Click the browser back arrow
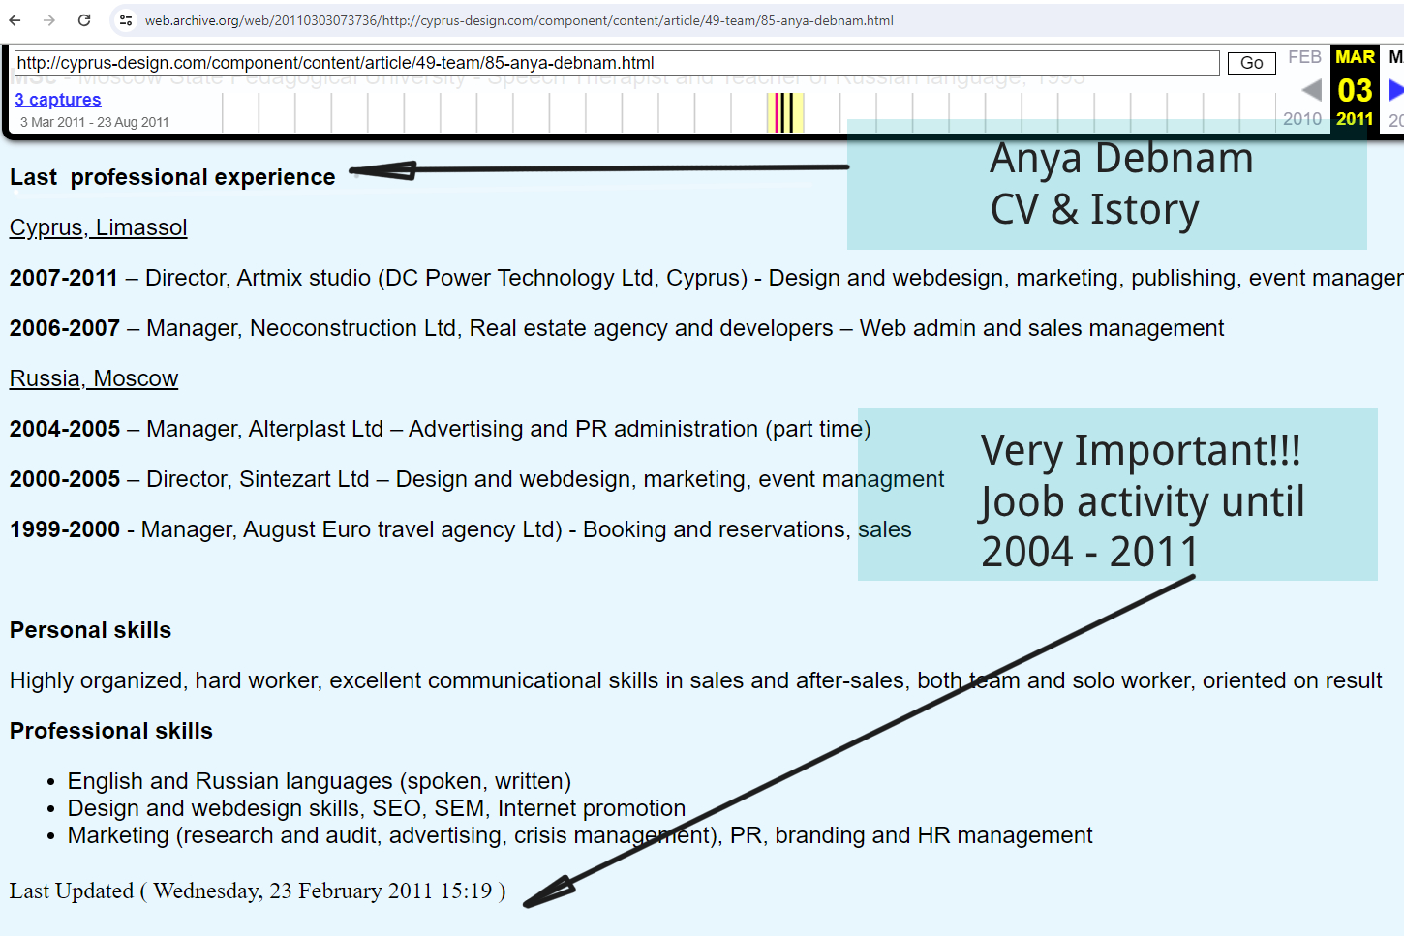 pyautogui.click(x=15, y=20)
